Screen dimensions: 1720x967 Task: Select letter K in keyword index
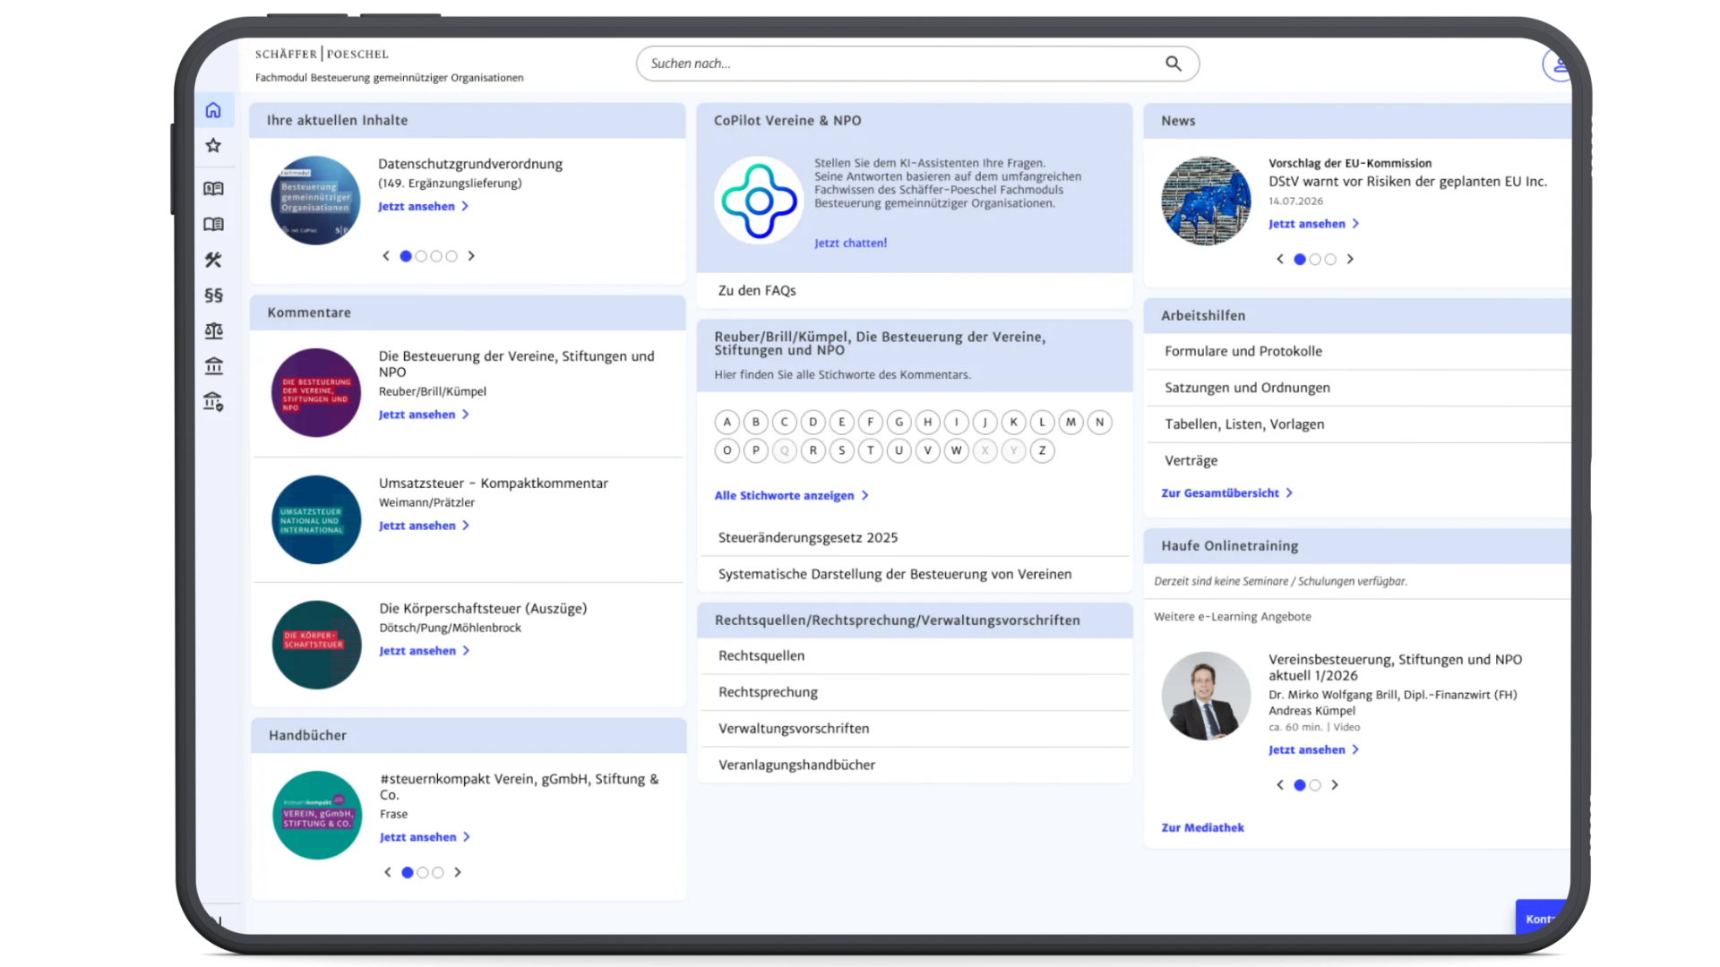[1014, 423]
